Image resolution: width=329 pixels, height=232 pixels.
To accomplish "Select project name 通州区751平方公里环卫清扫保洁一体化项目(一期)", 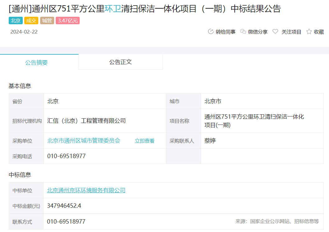I will click(x=254, y=121).
